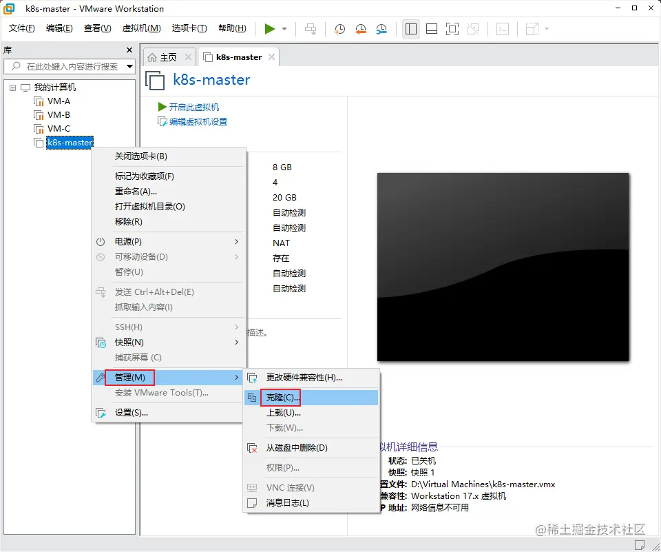
Task: Choose 克隆(C)... in submenu
Action: click(311, 398)
